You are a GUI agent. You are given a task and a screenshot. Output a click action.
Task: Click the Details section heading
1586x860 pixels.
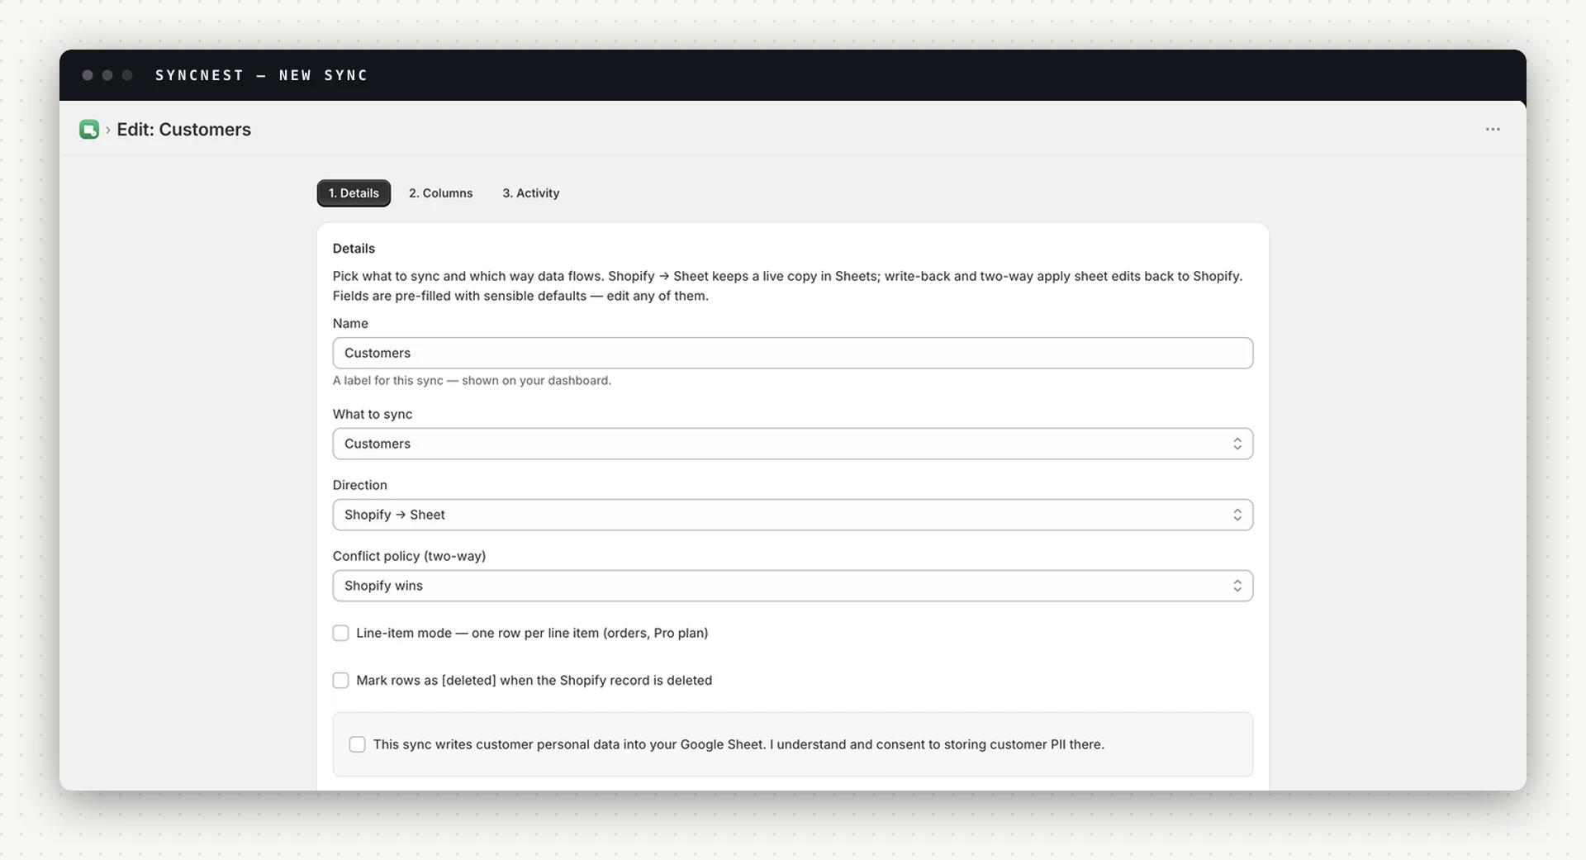coord(354,249)
